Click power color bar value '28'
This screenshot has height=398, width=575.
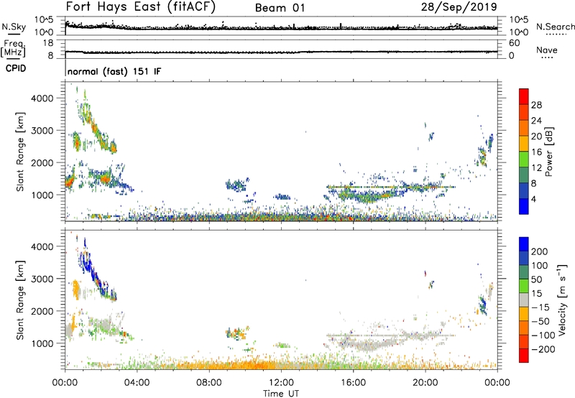[x=536, y=105]
